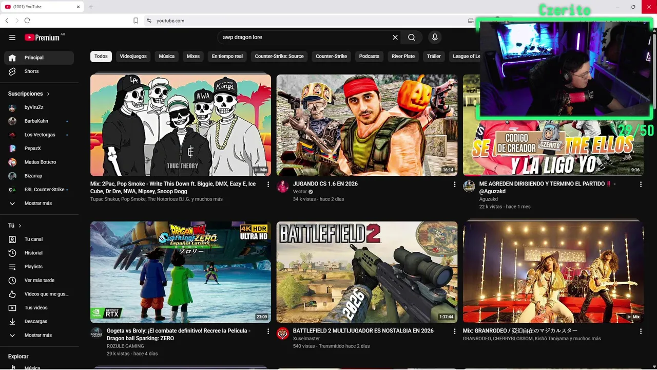657x370 pixels.
Task: Open Descargas in sidebar
Action: pos(39,321)
